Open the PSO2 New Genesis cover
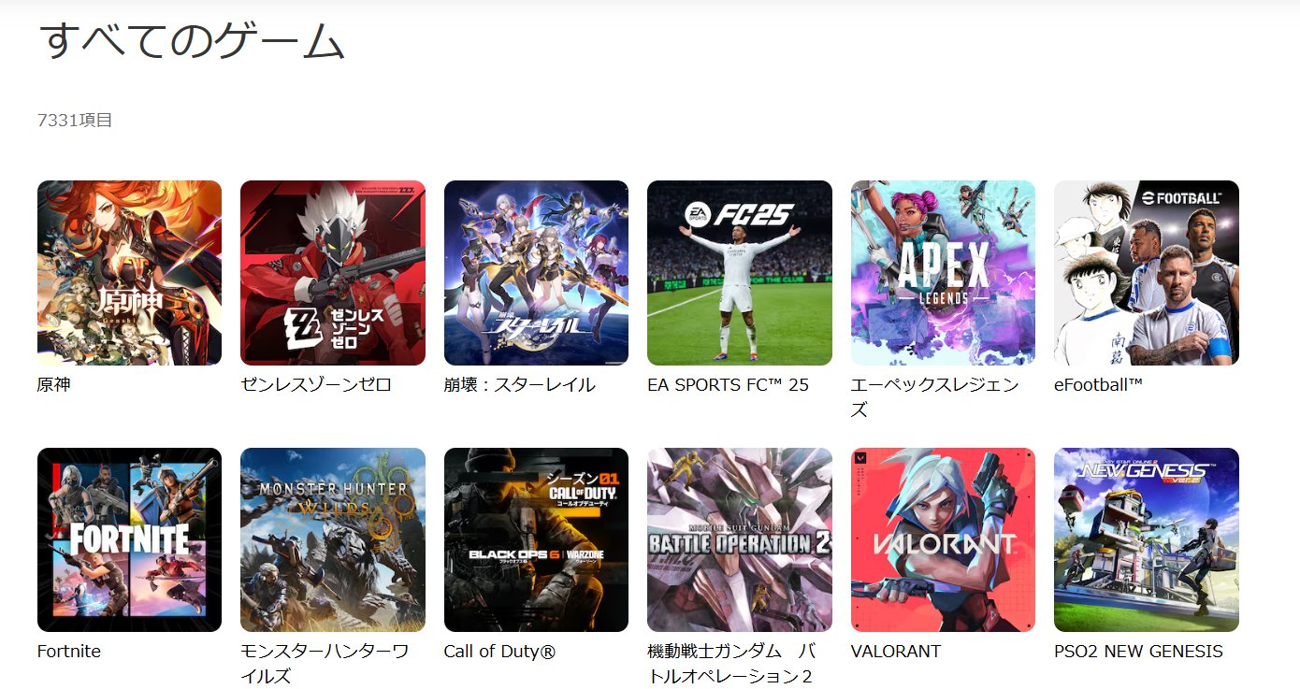Viewport: 1300px width, 689px height. tap(1147, 539)
